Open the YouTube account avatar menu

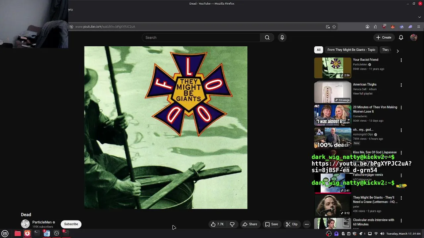[x=414, y=37]
